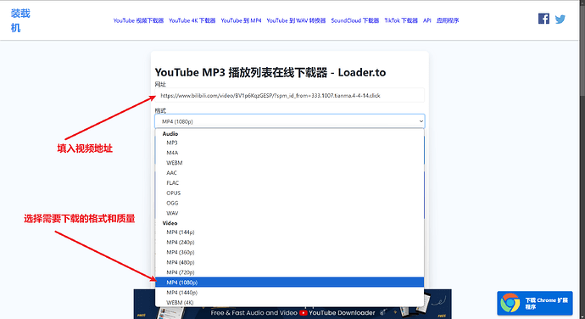Go to YouTube 到 MP4 page
Viewport: 585px width, 319px height.
tap(241, 20)
